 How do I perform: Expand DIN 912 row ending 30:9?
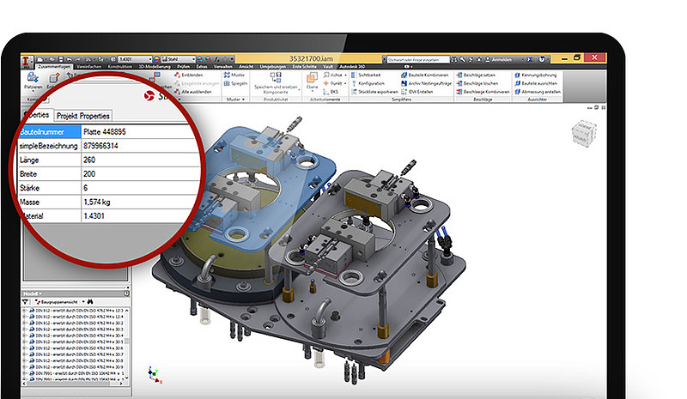25,367
